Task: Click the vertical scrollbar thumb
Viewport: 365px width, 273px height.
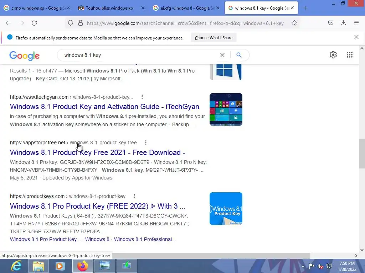Action: click(x=362, y=154)
